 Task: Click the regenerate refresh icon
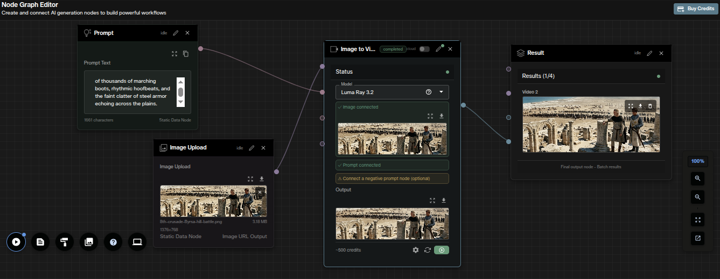coord(428,250)
